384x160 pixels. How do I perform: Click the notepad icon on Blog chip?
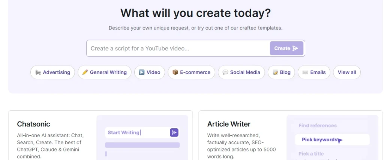click(x=275, y=72)
